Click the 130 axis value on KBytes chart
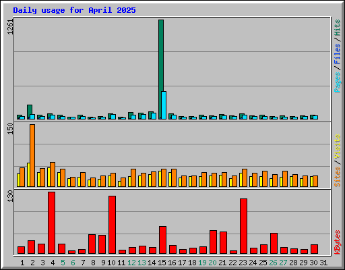This screenshot has width=345, height=270. tap(10, 196)
